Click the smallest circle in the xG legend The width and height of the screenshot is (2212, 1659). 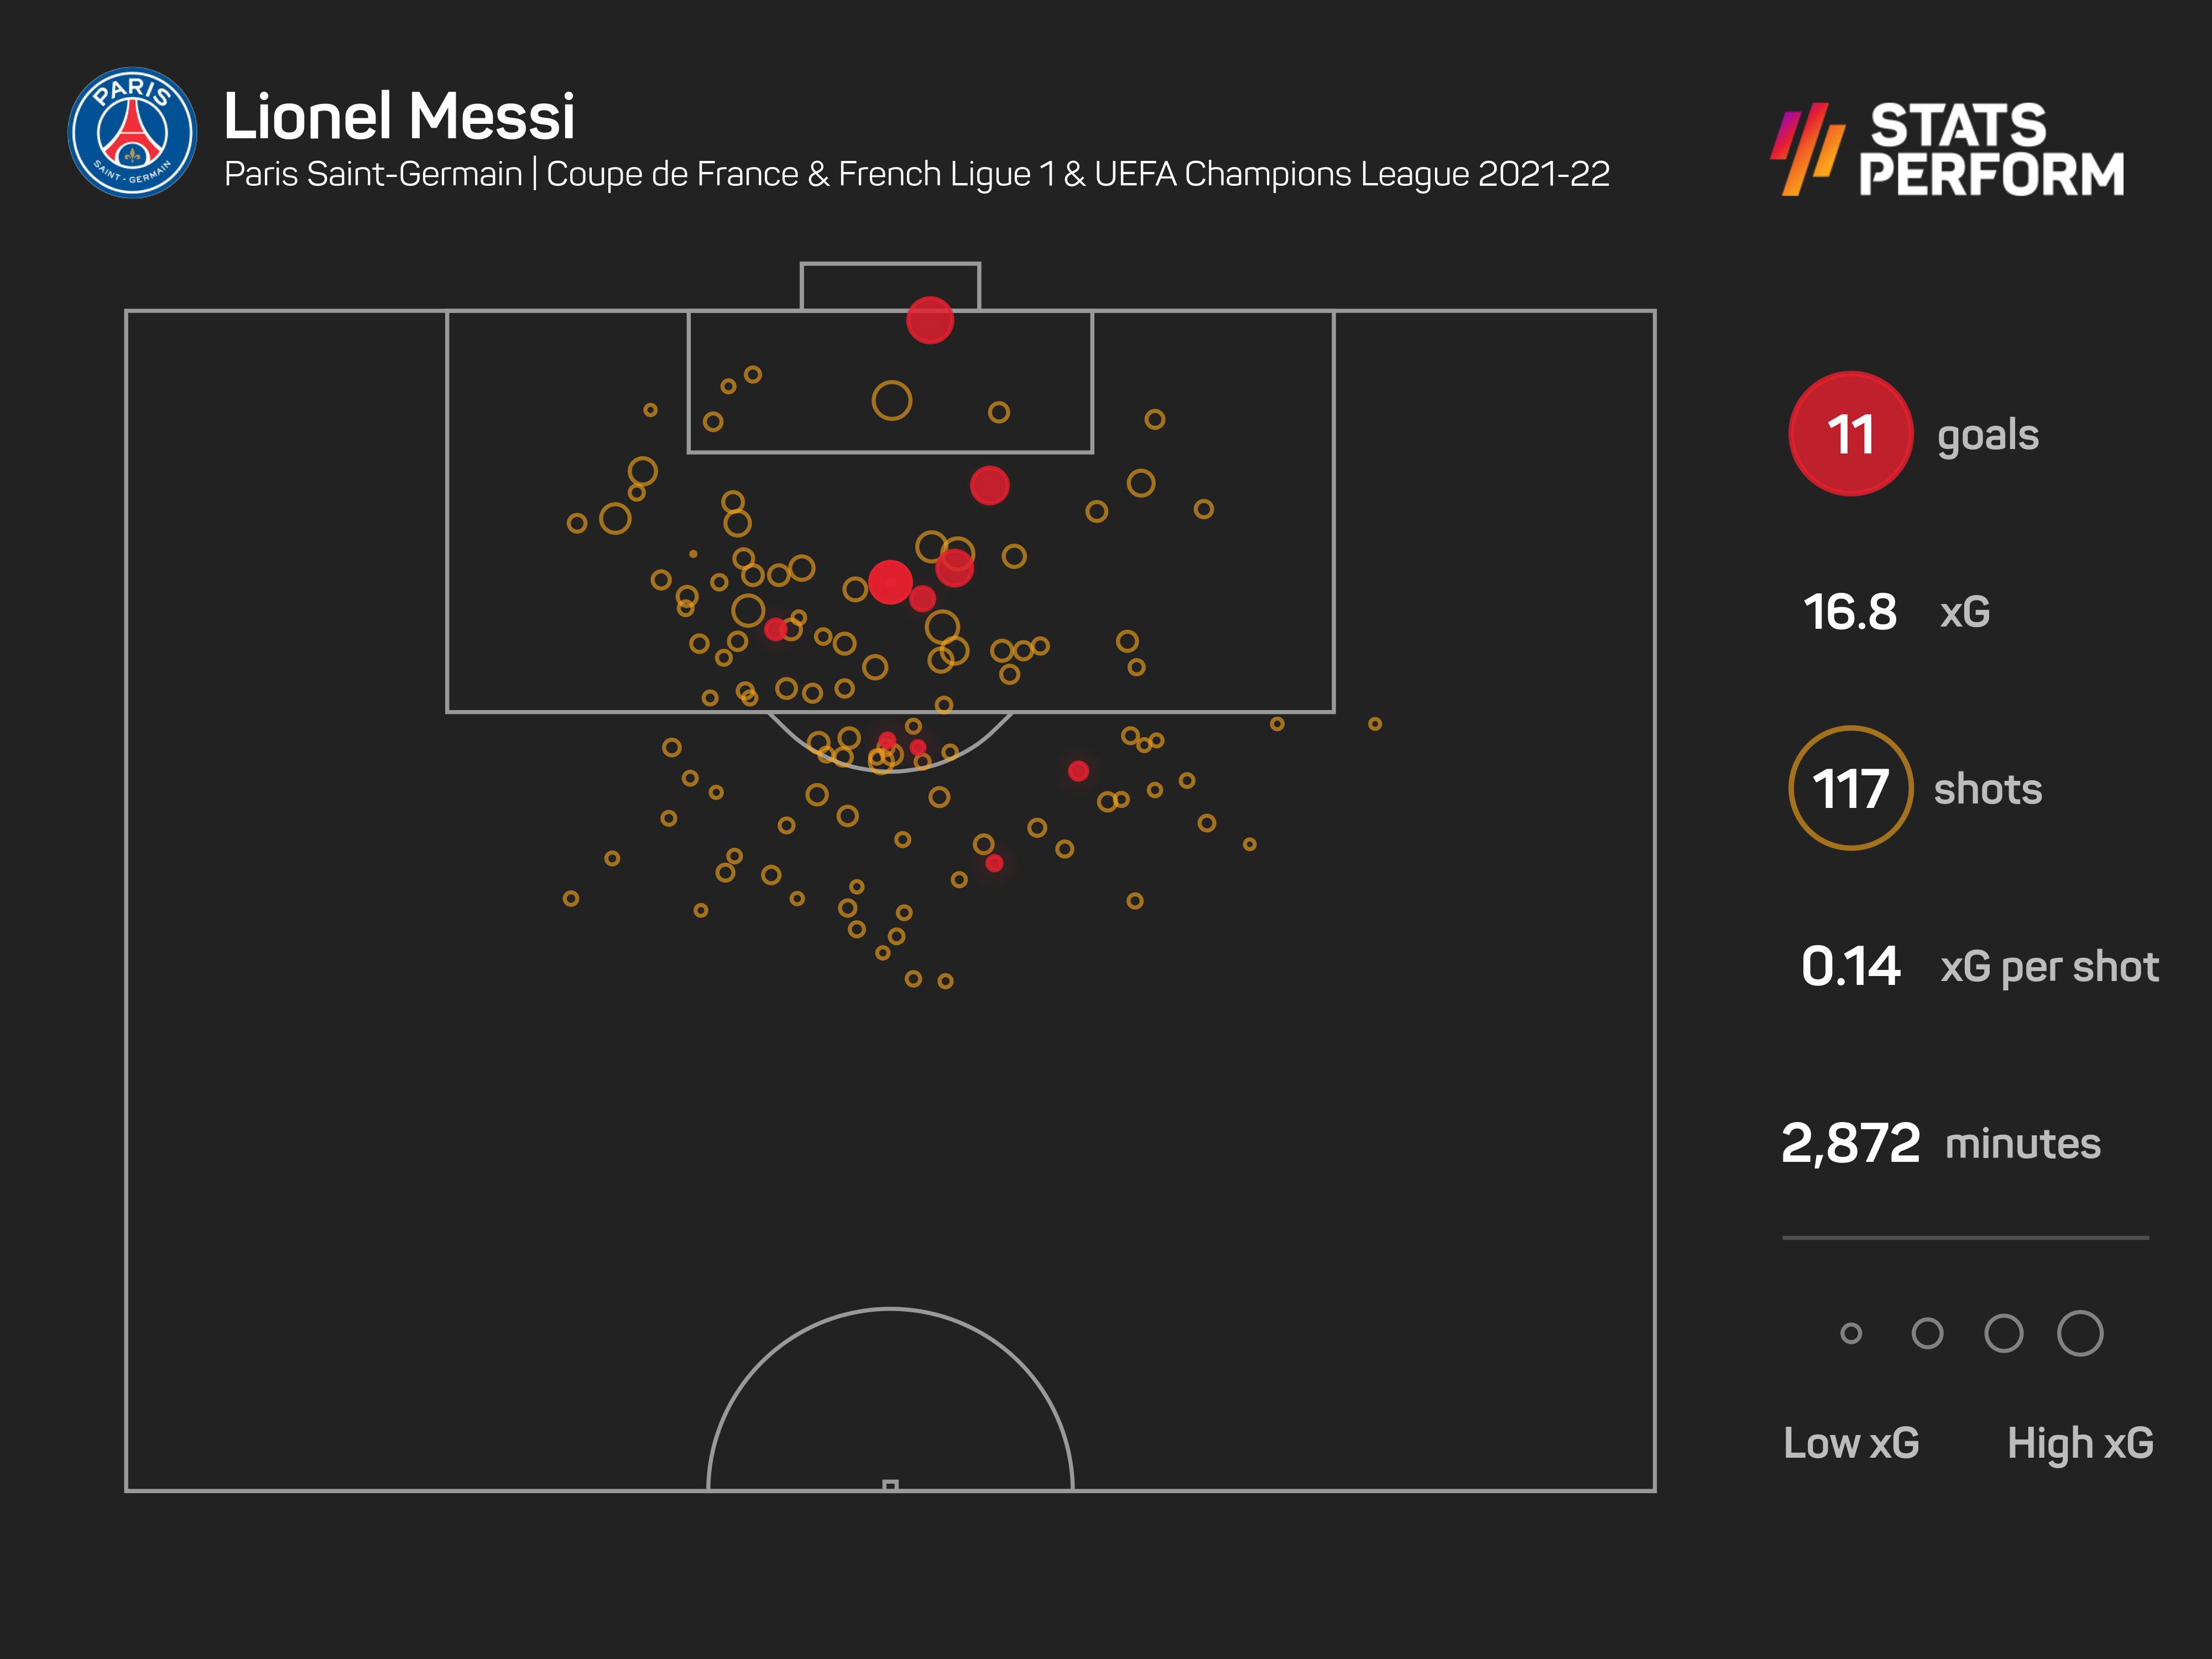[1851, 1333]
